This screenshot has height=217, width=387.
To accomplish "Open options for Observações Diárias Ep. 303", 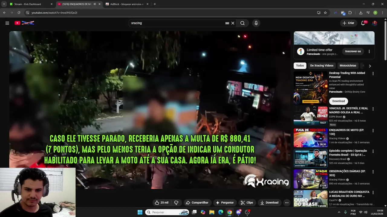I will coord(373,172).
